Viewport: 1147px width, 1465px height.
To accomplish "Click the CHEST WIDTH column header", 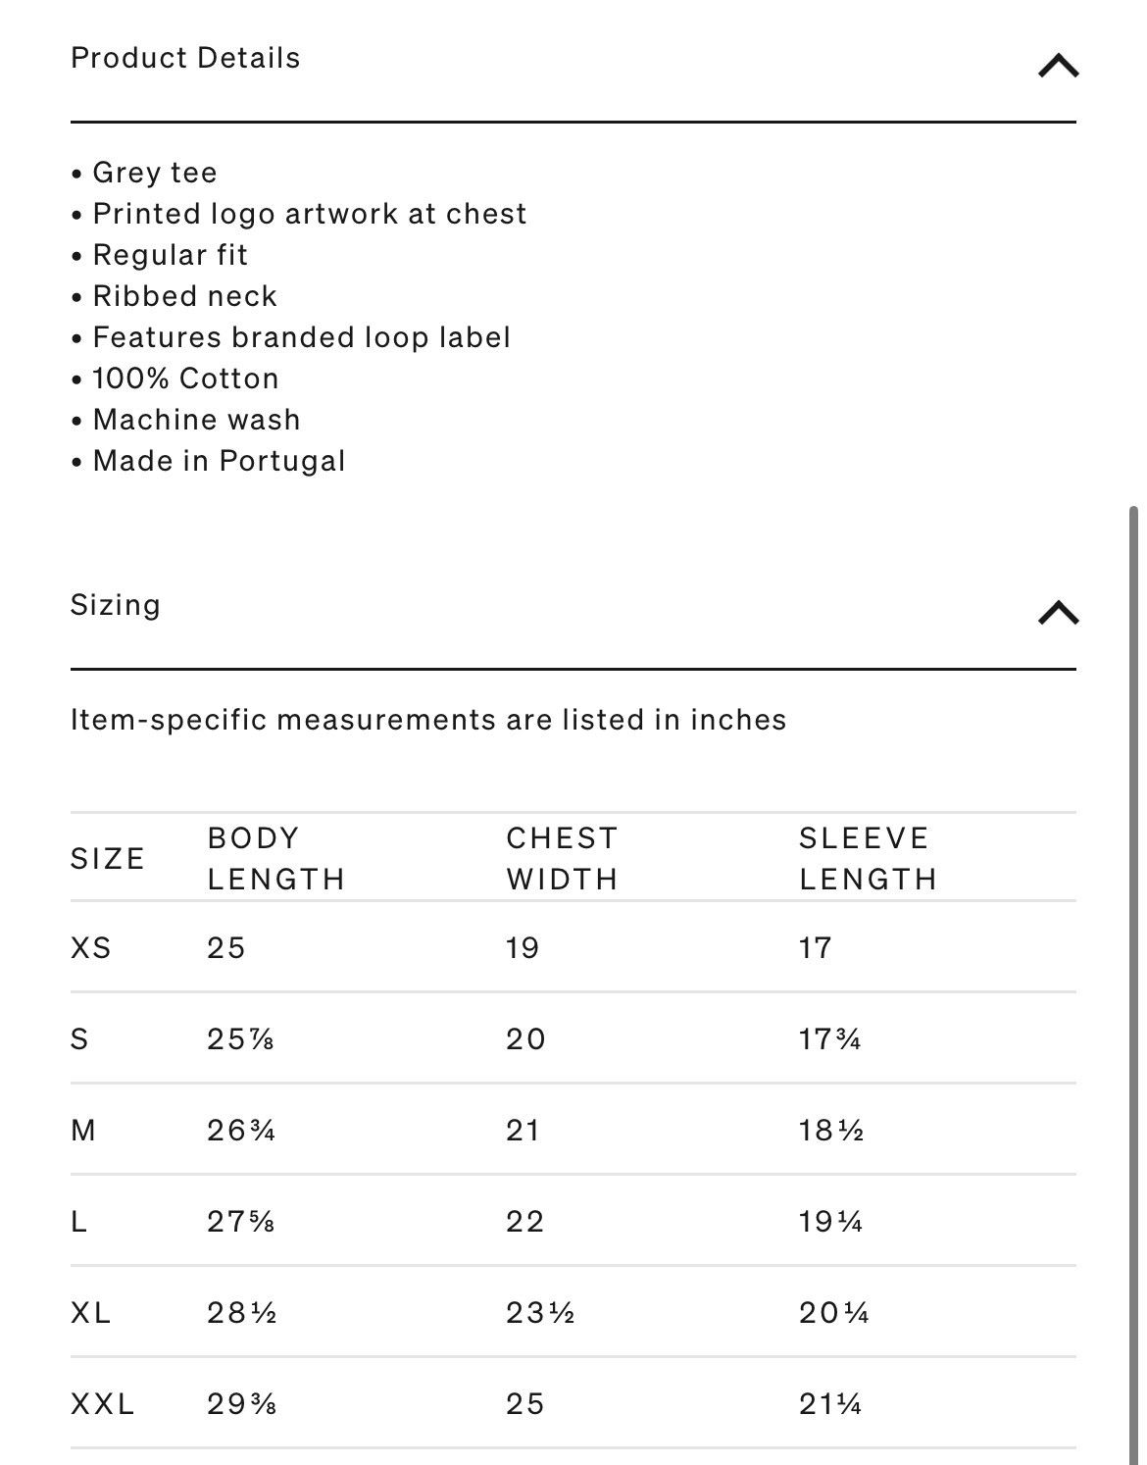I will pos(563,858).
